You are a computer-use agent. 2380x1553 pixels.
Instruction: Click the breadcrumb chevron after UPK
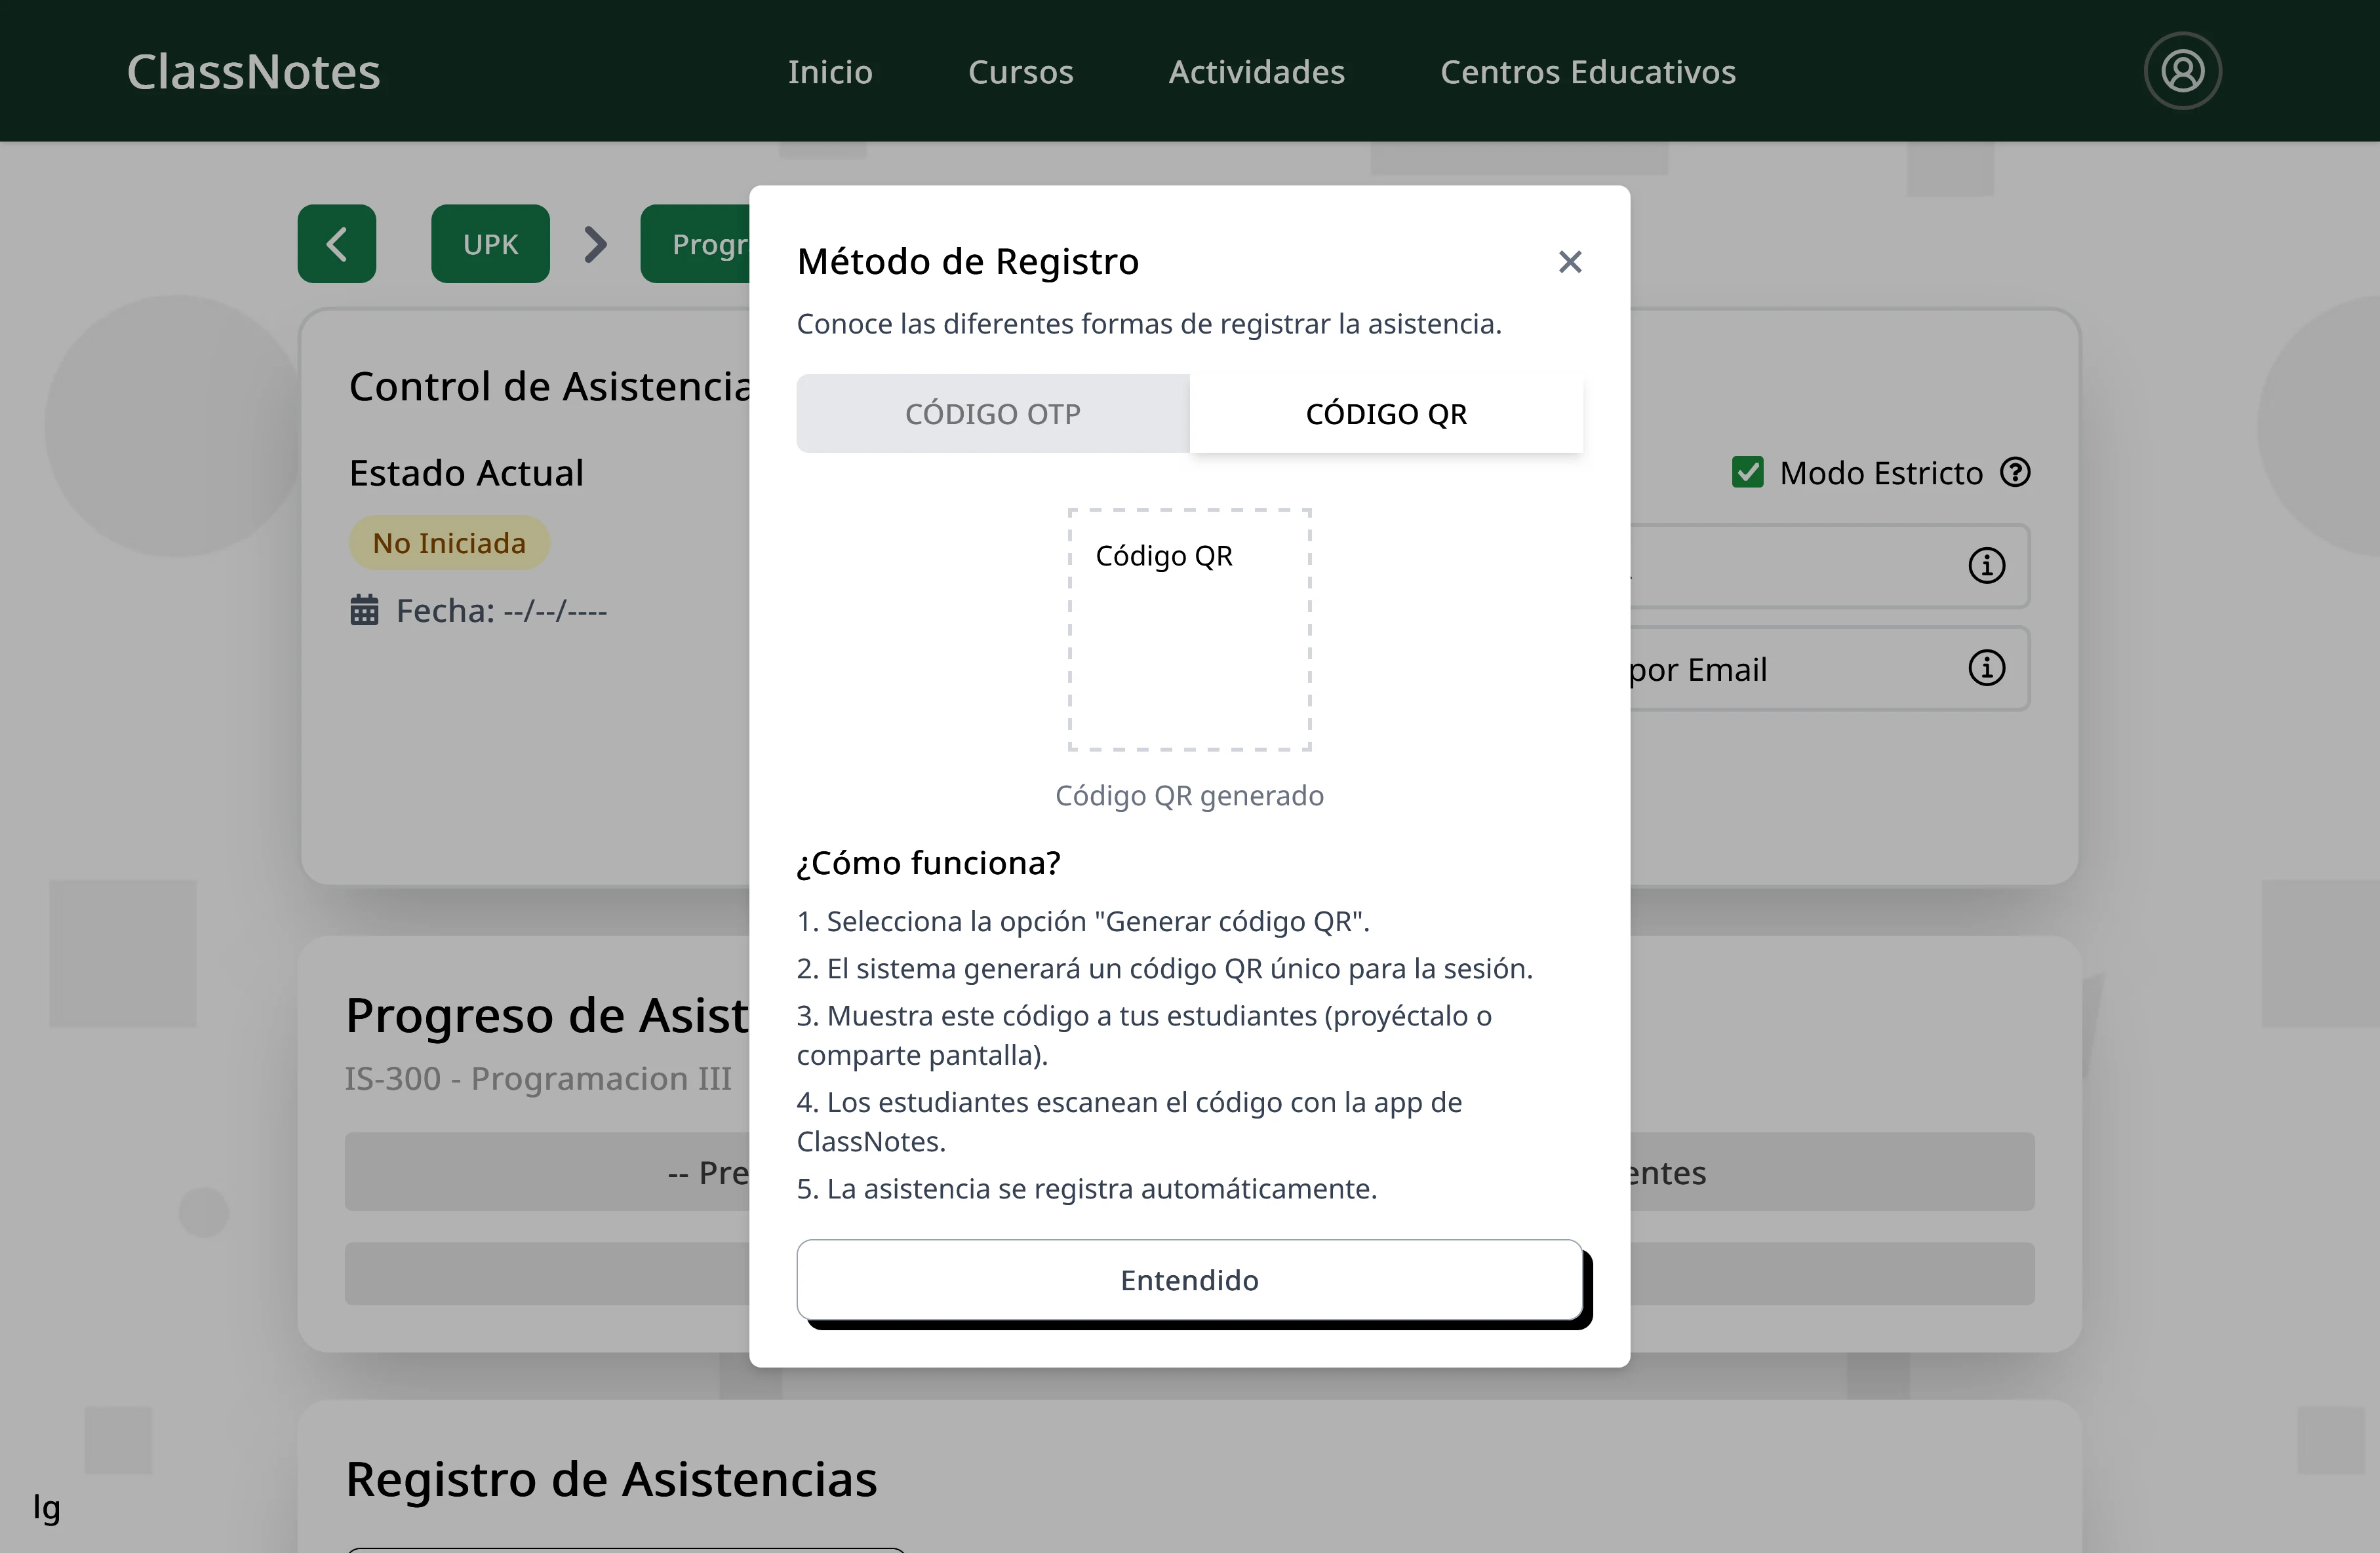coord(595,243)
